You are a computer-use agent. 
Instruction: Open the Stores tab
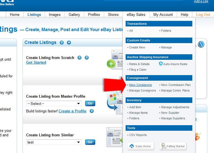113,15
